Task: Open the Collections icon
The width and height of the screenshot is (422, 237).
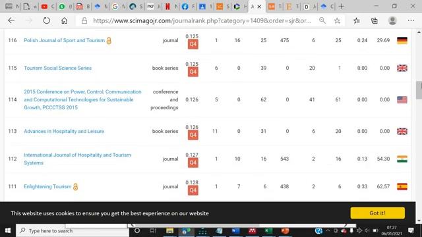Action: click(375, 20)
